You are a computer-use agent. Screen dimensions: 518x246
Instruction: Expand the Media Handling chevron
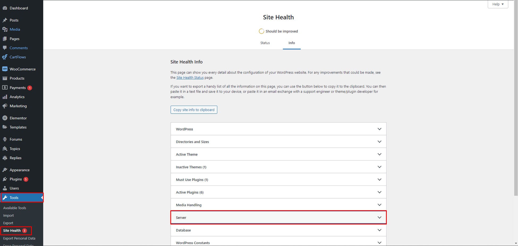(379, 205)
